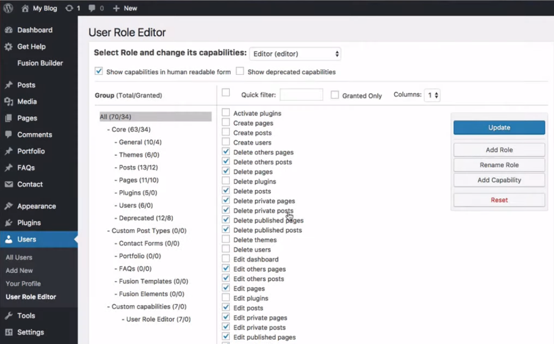This screenshot has width=554, height=344.
Task: Click the New menu in admin bar
Action: (125, 8)
